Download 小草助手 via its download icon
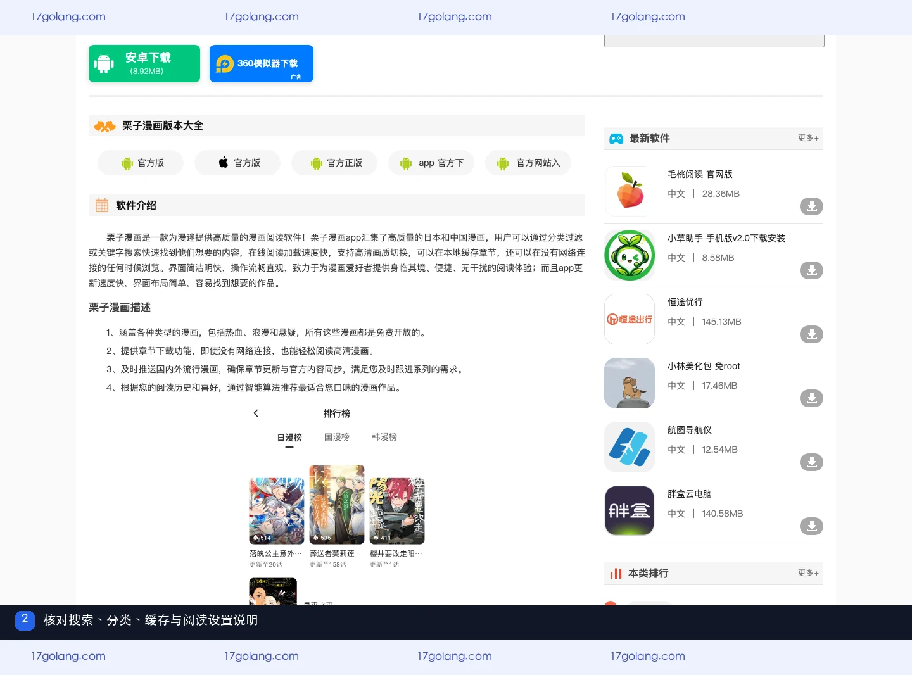This screenshot has width=912, height=675. coord(811,270)
